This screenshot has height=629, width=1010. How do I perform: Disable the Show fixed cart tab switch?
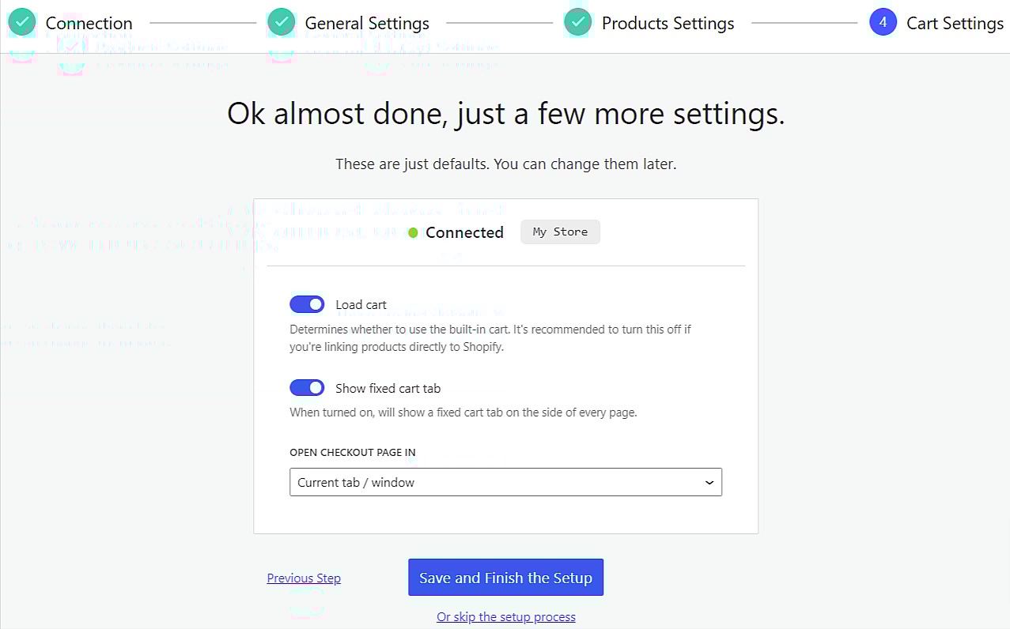(x=307, y=388)
